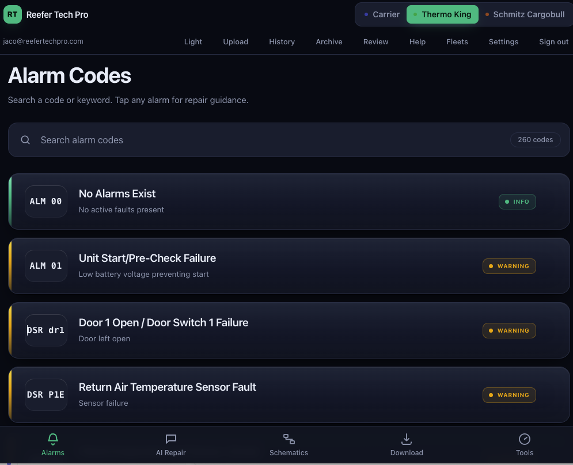The image size is (573, 465).
Task: Open the Alarms bell icon
Action: 53,439
